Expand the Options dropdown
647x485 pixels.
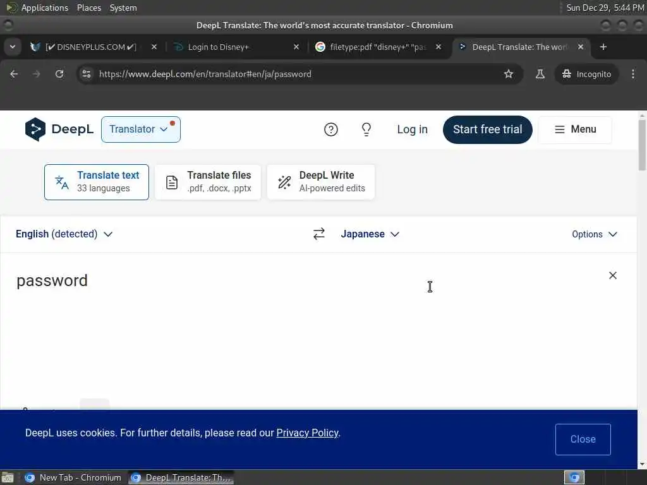[594, 234]
